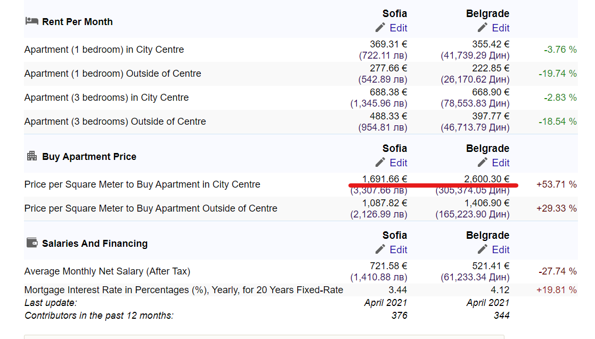Click the bed icon beside Rent Per Month
Image resolution: width=595 pixels, height=339 pixels.
32,21
